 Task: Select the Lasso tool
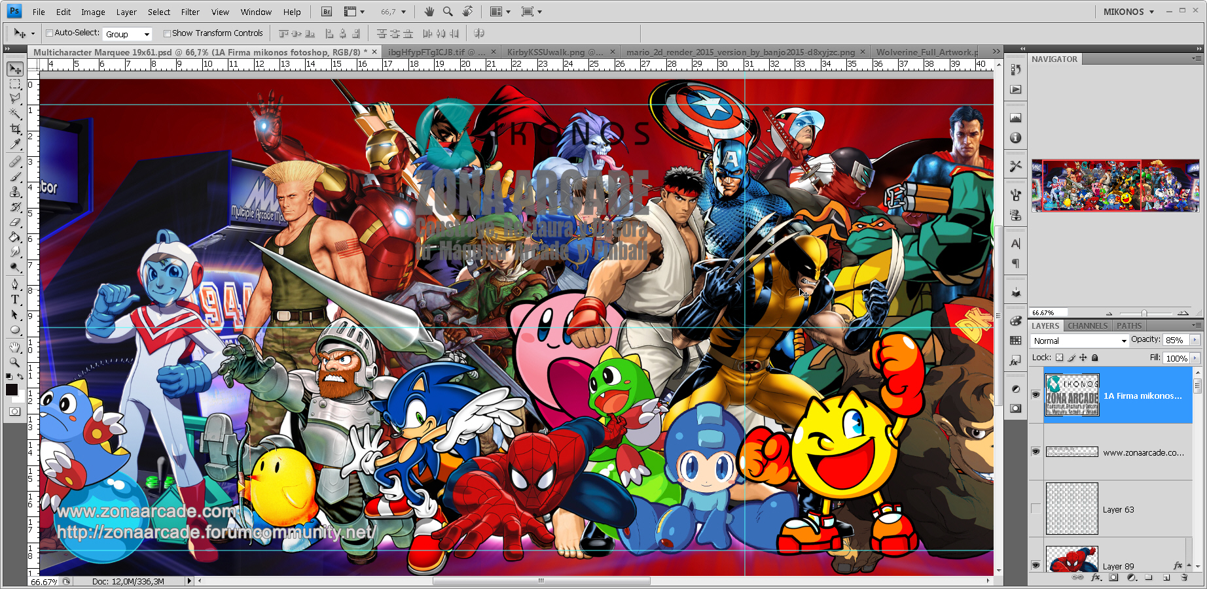15,99
